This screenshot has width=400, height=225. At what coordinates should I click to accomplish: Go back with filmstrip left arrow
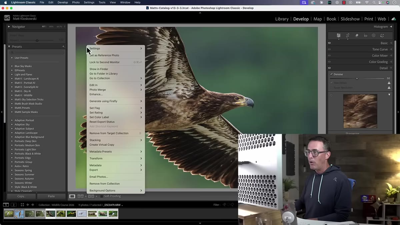click(28, 205)
